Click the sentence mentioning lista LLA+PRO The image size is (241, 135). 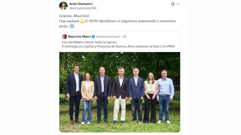pos(118,46)
